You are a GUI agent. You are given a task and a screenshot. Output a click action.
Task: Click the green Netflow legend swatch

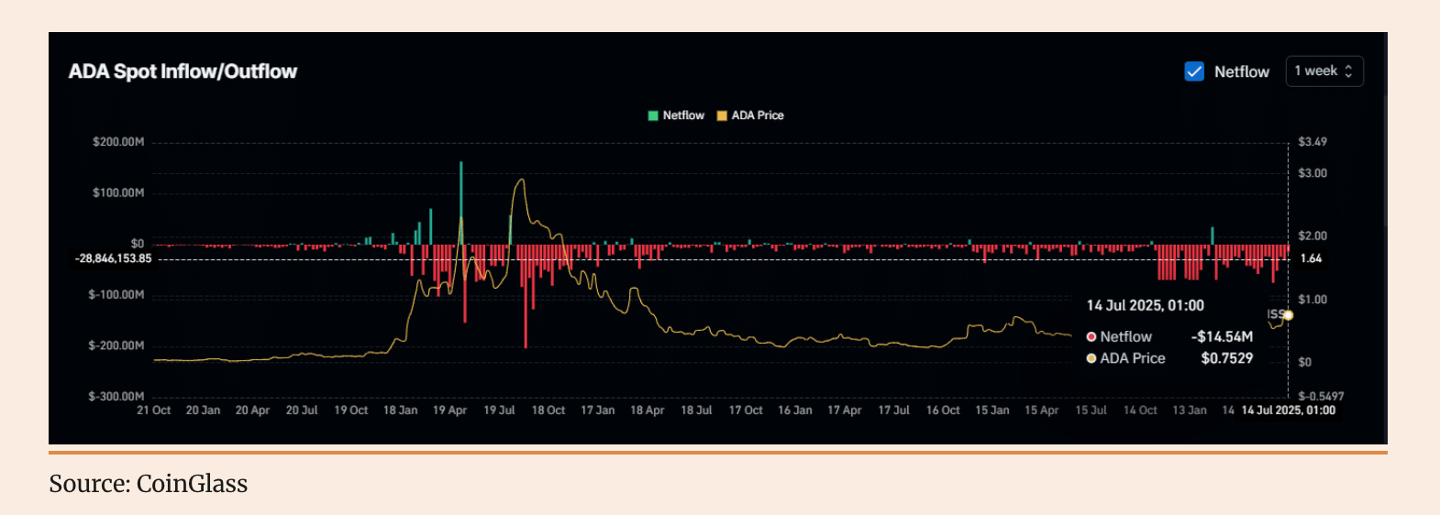coord(653,115)
